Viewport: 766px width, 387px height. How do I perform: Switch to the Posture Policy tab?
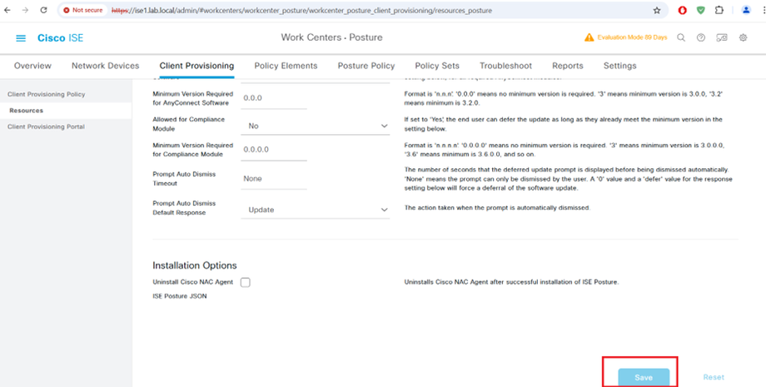click(x=366, y=66)
